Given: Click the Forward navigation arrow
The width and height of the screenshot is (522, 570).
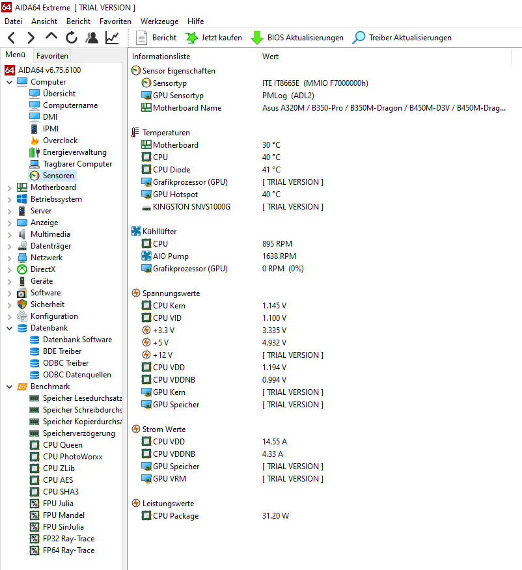Looking at the screenshot, I should 31,38.
